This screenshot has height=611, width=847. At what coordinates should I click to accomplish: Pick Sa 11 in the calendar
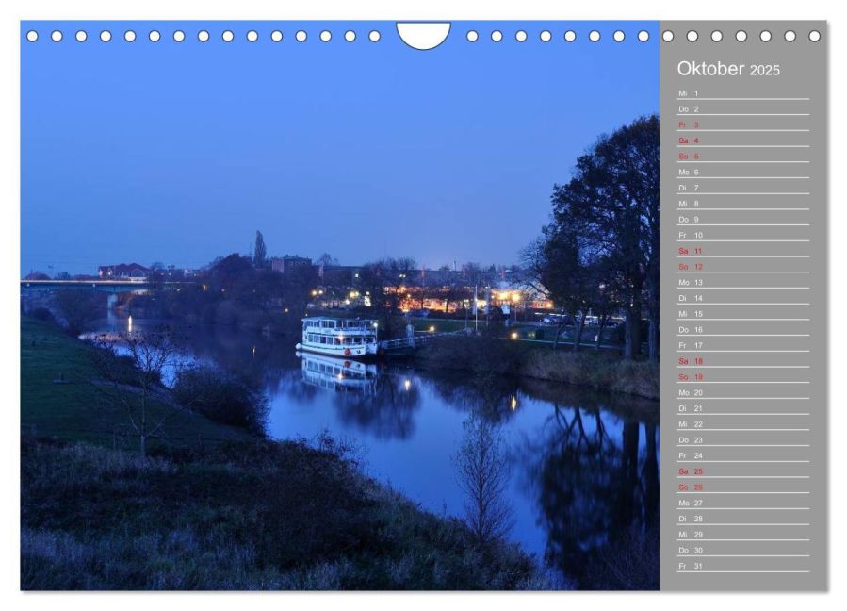[x=741, y=251]
